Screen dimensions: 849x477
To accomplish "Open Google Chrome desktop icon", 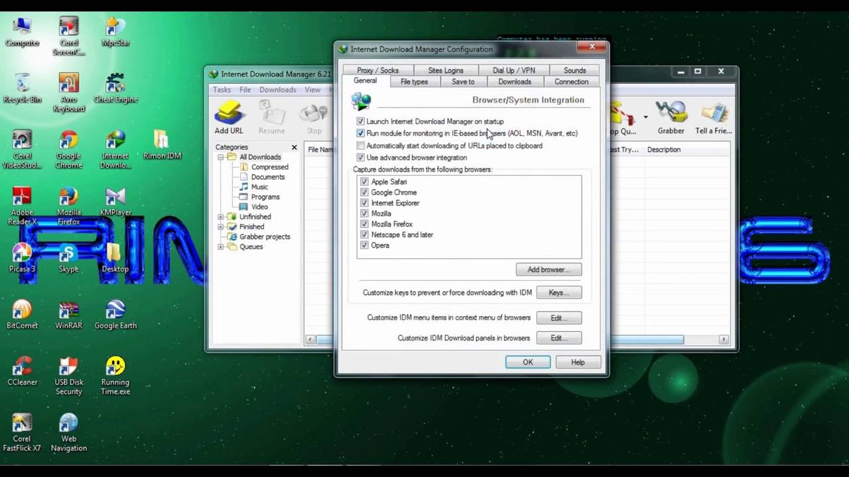I will click(68, 149).
